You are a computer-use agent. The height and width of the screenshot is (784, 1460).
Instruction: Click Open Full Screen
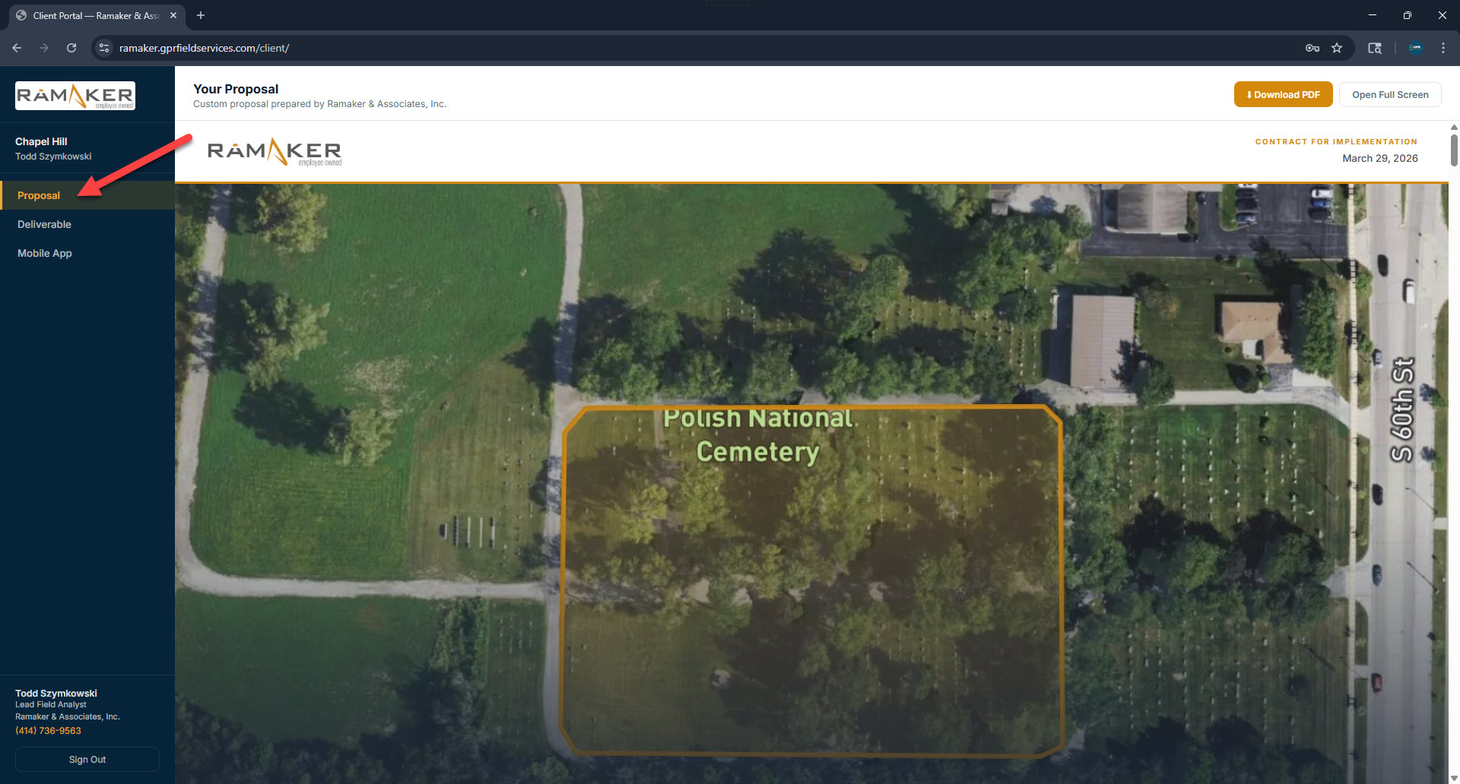coord(1389,94)
